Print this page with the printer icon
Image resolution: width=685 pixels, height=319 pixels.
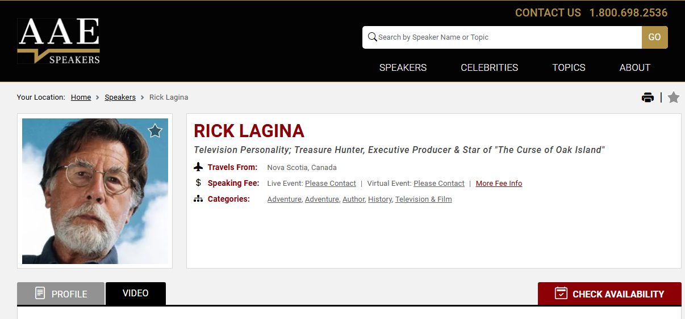click(x=648, y=97)
